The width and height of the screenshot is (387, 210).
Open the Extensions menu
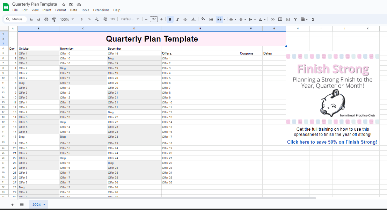101,10
